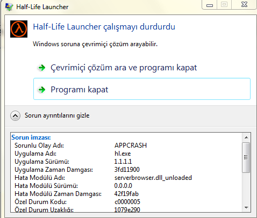Click the Özel Durum Kodu label
257x218 pixels.
[40, 202]
